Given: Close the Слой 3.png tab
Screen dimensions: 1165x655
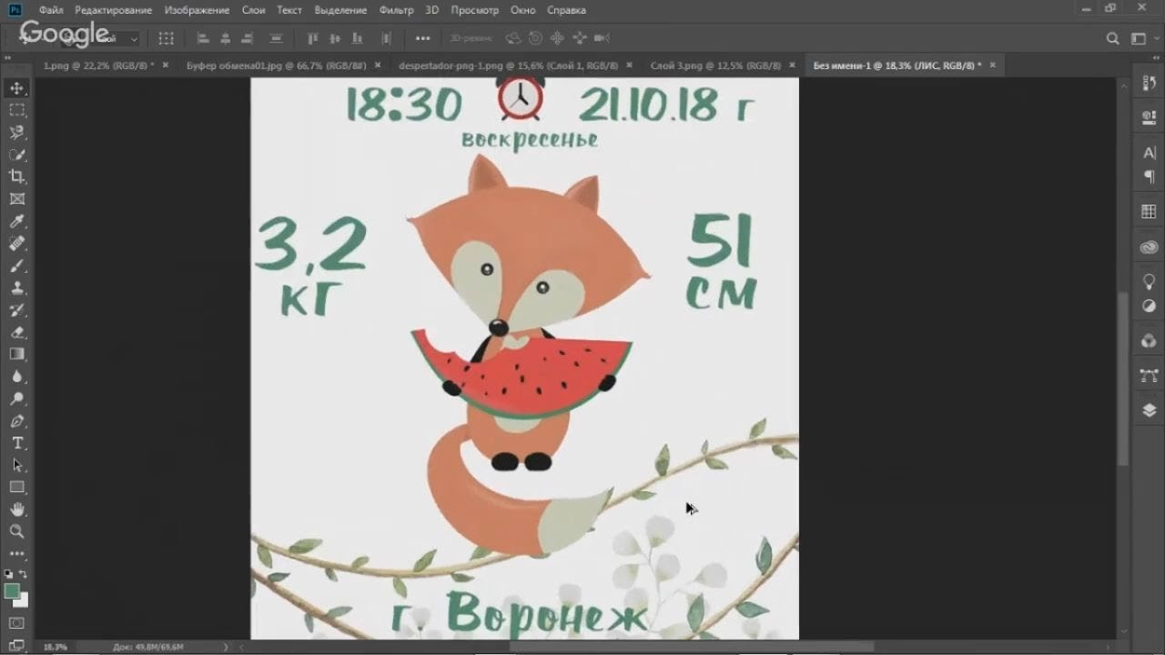Looking at the screenshot, I should (792, 65).
